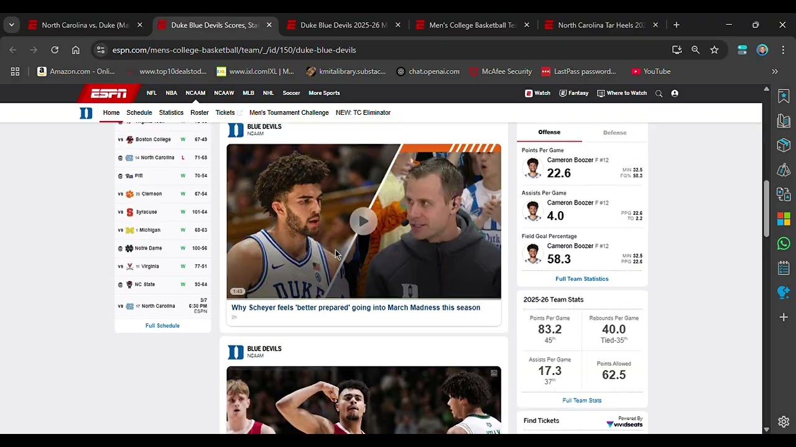Open the Scheyer 'better prepared' headline

pos(356,308)
